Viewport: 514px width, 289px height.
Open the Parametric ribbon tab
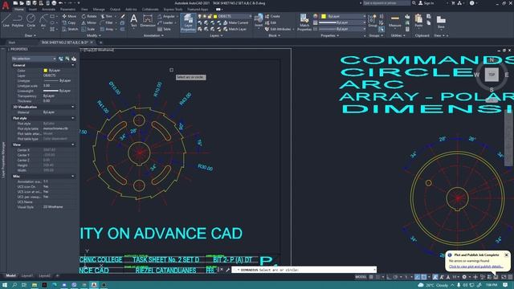(67, 9)
